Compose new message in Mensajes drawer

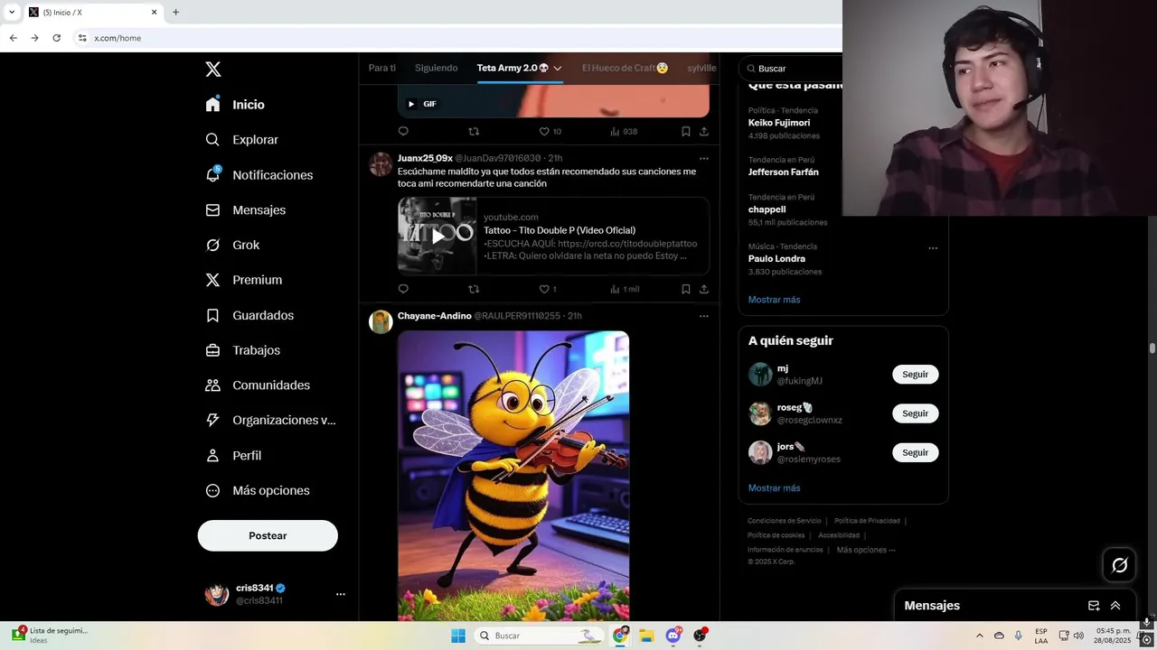point(1094,606)
